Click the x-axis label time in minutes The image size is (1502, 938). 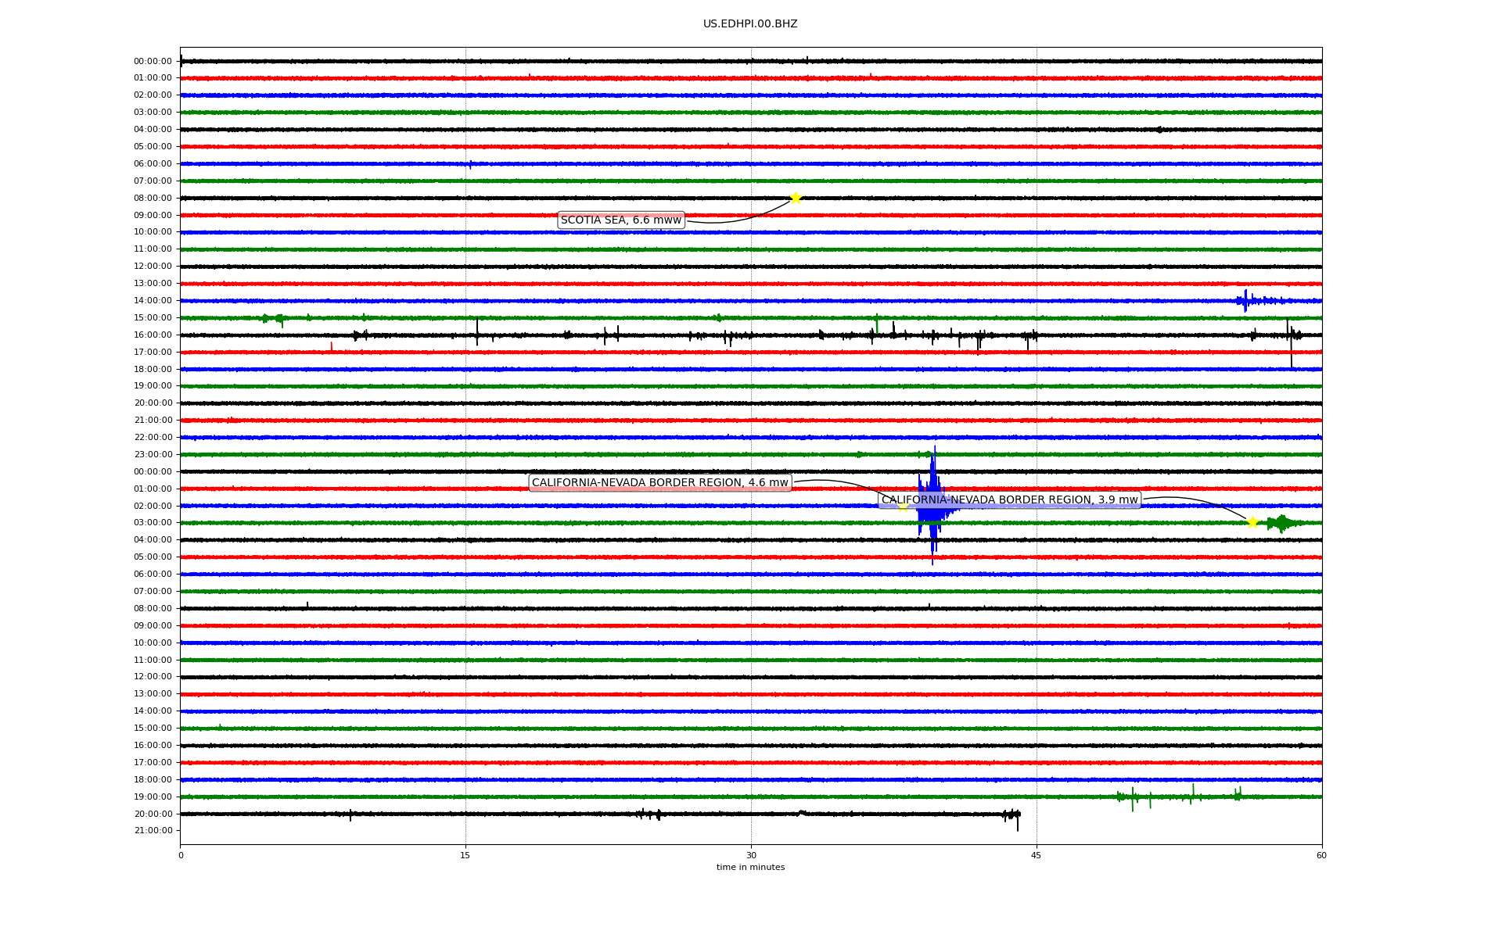[750, 868]
